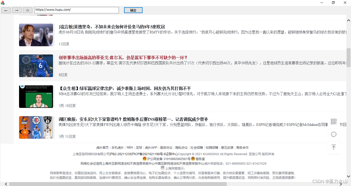Open the 手机虎扑 footer link
This screenshot has height=186, width=351.
(118, 148)
